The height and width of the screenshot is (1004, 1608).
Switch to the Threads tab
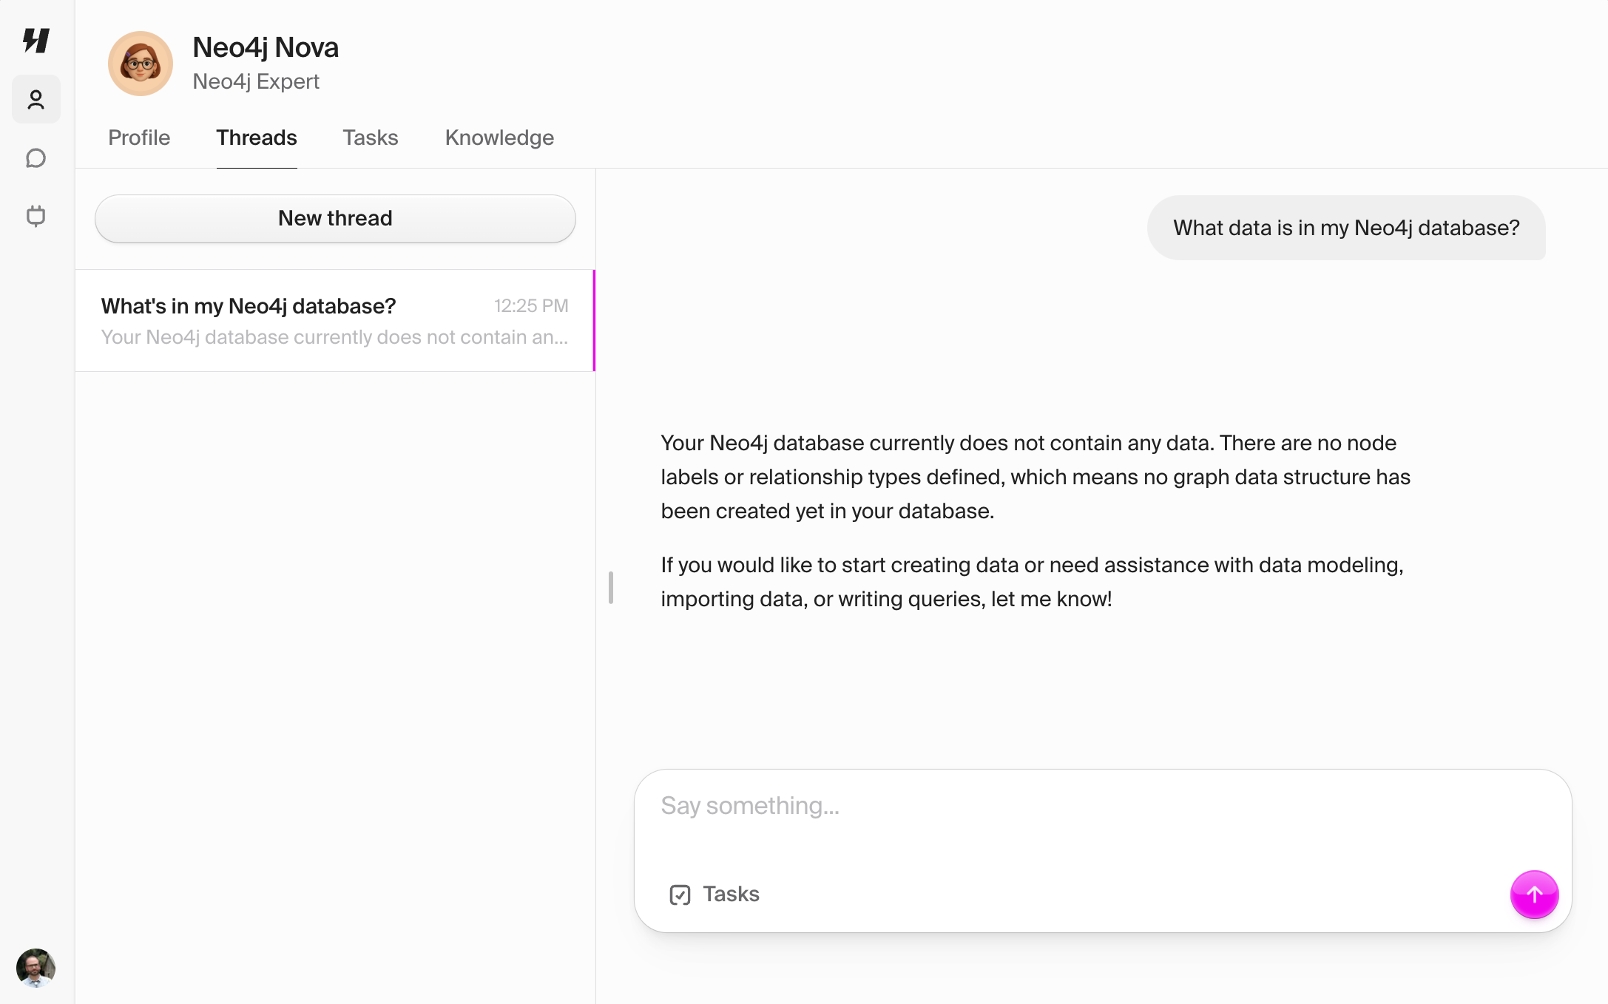point(257,138)
